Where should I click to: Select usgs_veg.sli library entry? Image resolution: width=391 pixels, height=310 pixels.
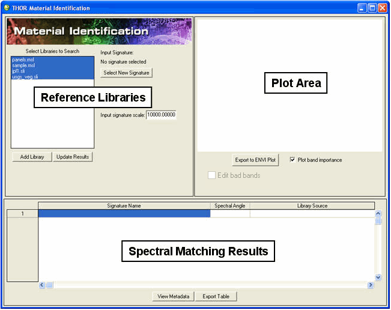(52, 77)
